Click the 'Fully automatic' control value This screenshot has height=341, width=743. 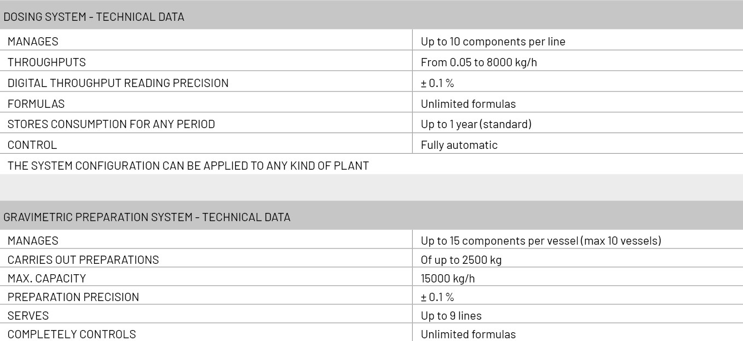click(459, 145)
